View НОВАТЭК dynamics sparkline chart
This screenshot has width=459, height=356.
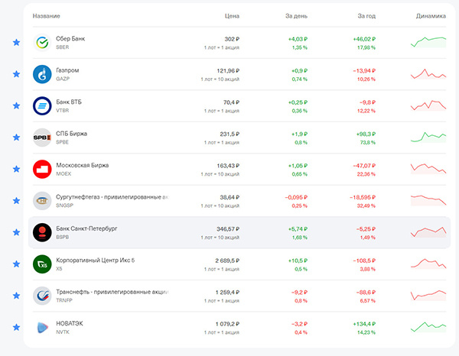pos(428,328)
